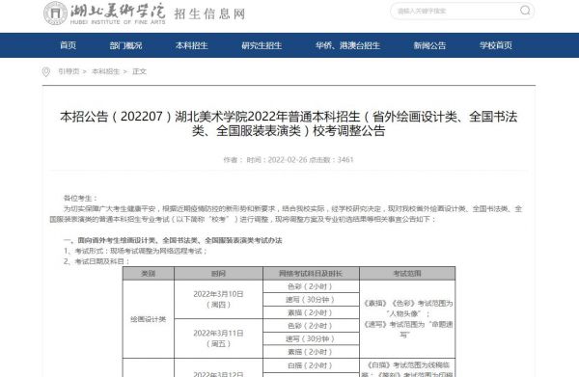Click the search magnifier icon
Image resolution: width=579 pixels, height=377 pixels.
(525, 11)
